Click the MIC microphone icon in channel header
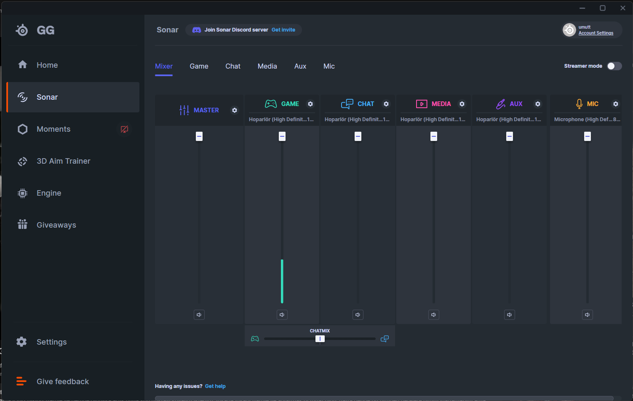Screen dimensions: 633x401 (x=579, y=104)
